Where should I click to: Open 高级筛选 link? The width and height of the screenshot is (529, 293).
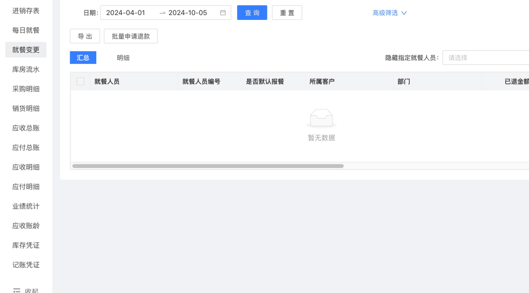385,13
